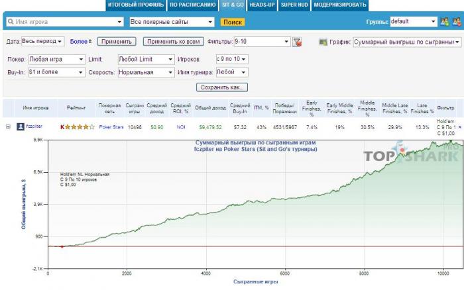
Task: Open the МОДЕРНИЗИРОВАТЬ tab
Action: (340, 5)
